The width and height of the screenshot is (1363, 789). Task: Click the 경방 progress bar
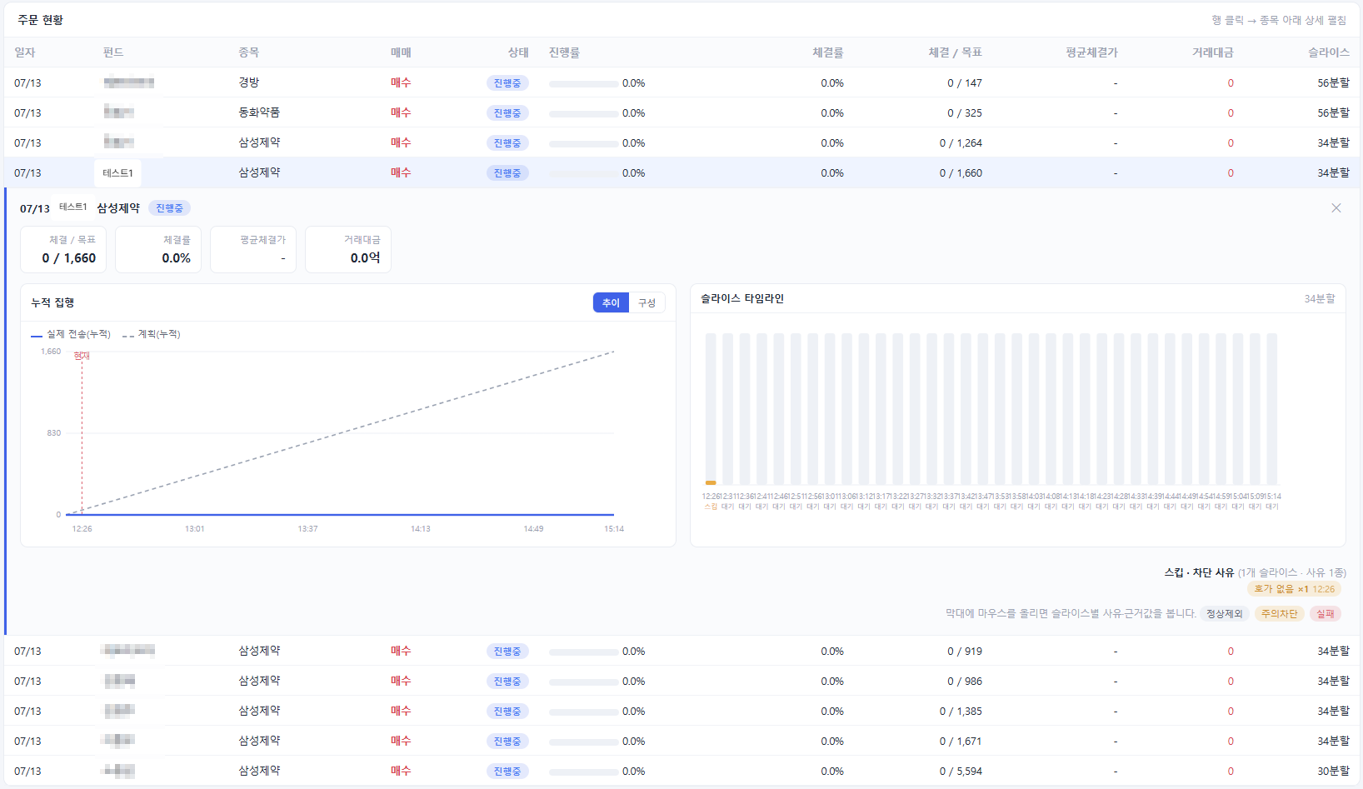click(583, 83)
